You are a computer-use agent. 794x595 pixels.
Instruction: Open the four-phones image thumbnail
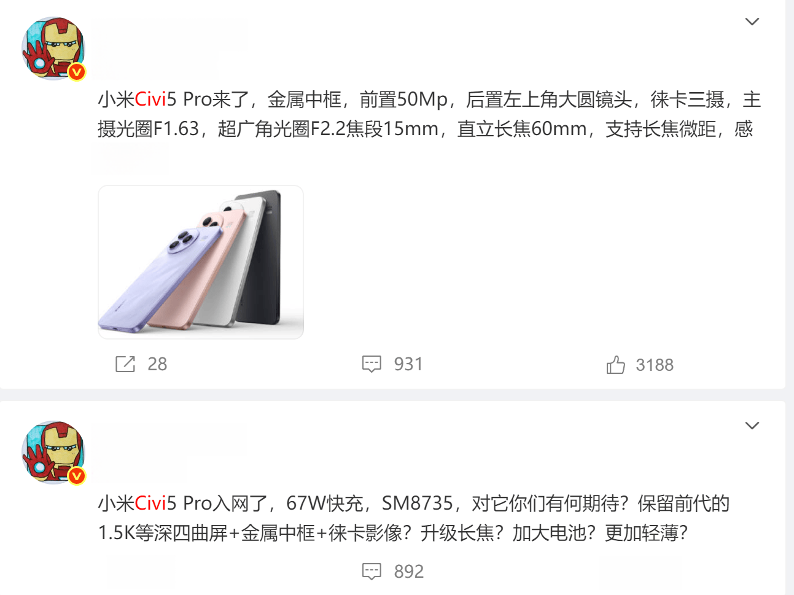coord(201,262)
